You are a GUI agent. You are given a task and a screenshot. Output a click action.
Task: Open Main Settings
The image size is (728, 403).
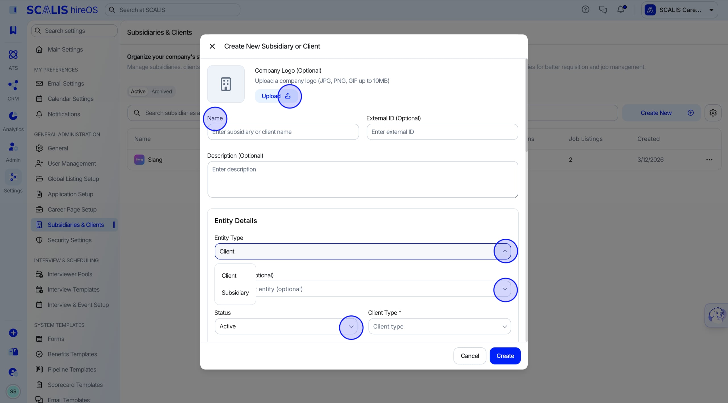point(74,49)
